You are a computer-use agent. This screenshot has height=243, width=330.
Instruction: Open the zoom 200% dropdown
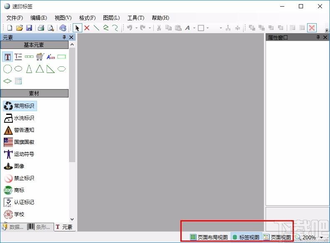[321, 238]
